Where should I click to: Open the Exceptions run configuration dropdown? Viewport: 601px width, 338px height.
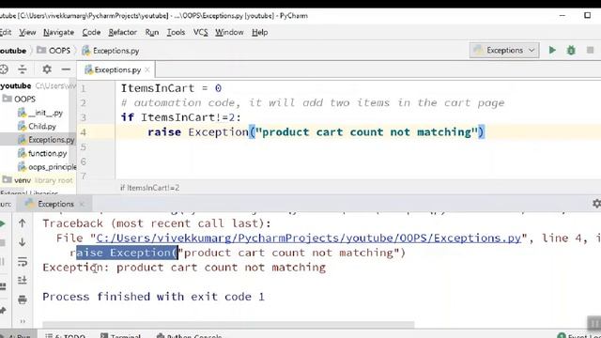pyautogui.click(x=504, y=50)
